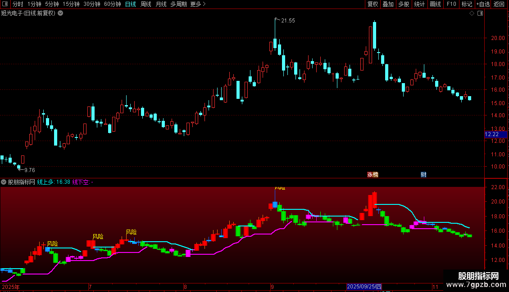Click the 风险 label above the blue candle after 2025年
Viewport: 509px width, 292px height.
pyautogui.click(x=53, y=244)
